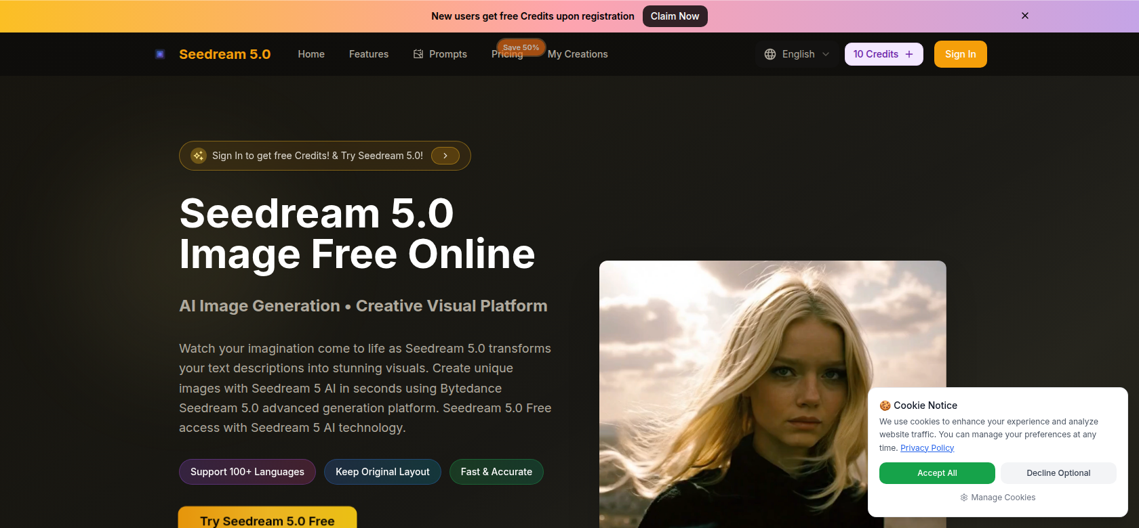Viewport: 1139px width, 528px height.
Task: Click the Manage Cookies gear icon
Action: pyautogui.click(x=964, y=498)
